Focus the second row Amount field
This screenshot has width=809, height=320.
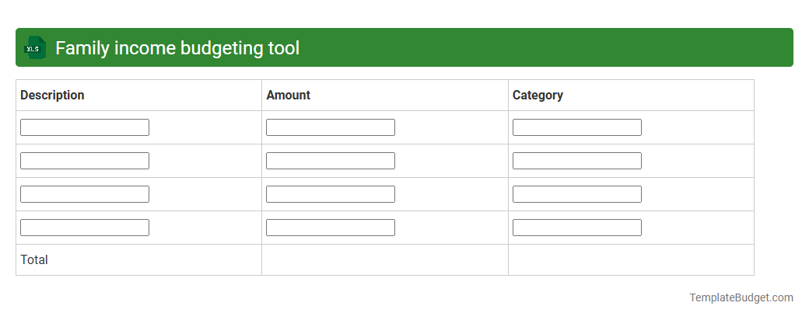[330, 161]
